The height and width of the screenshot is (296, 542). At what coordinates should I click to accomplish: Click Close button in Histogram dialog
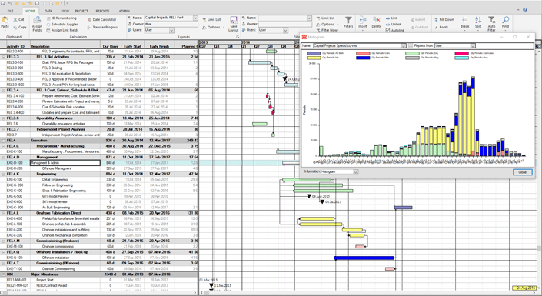[522, 172]
